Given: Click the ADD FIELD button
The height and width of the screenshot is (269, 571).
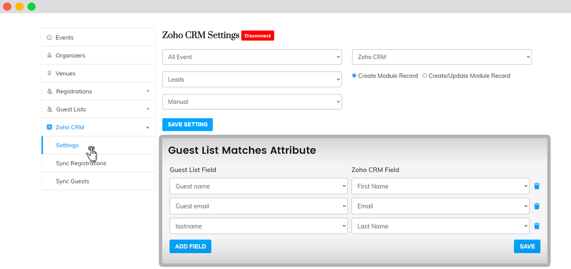Looking at the screenshot, I should (x=190, y=247).
